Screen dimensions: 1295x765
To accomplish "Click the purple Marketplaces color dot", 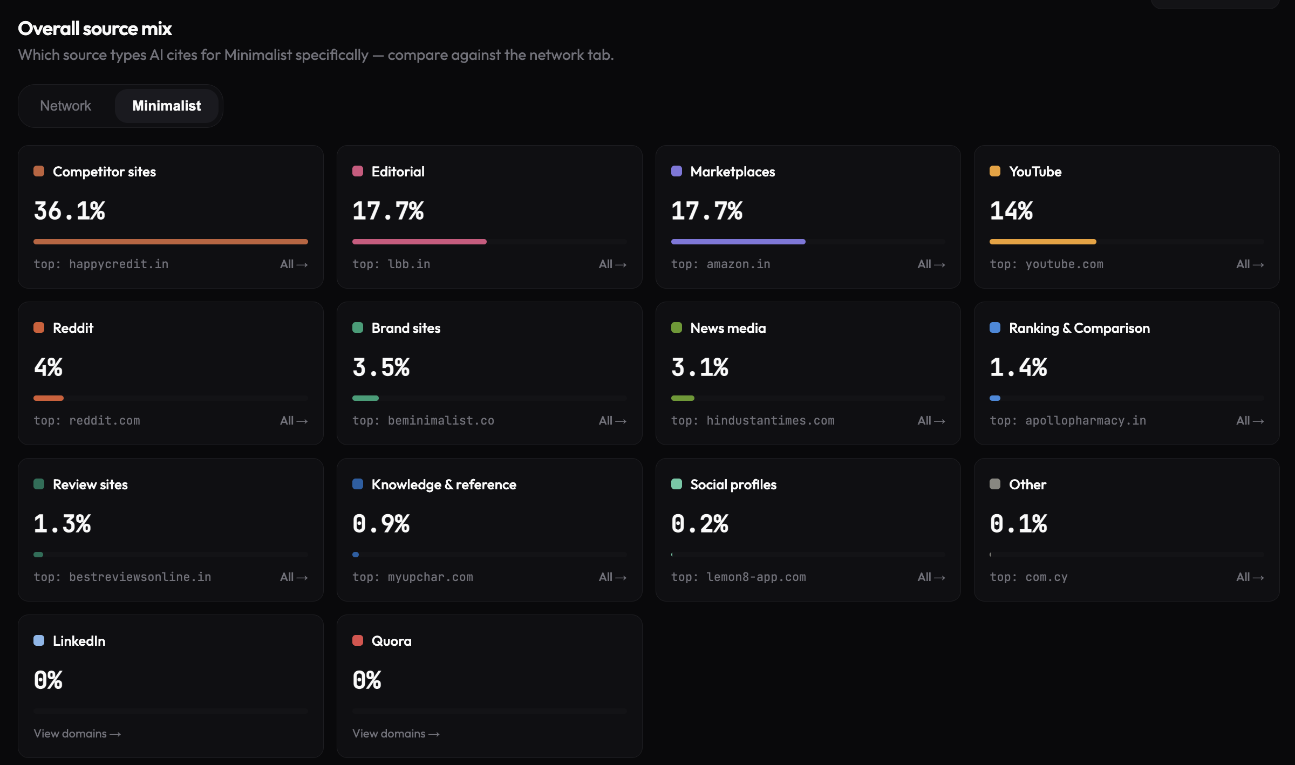I will pyautogui.click(x=677, y=172).
